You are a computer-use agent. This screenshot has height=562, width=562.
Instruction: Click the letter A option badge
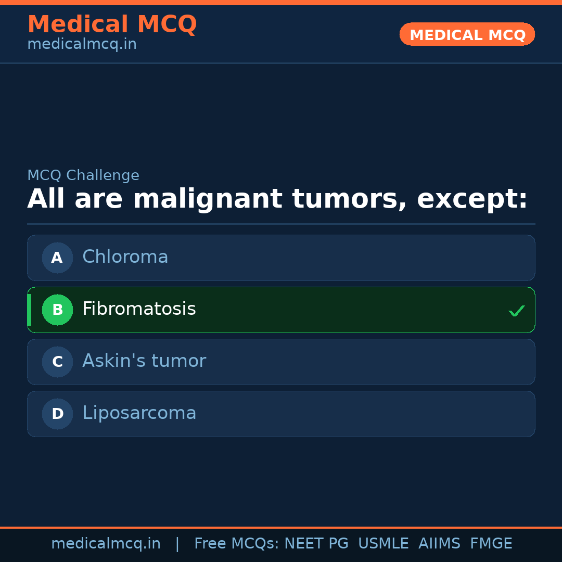[x=57, y=258]
